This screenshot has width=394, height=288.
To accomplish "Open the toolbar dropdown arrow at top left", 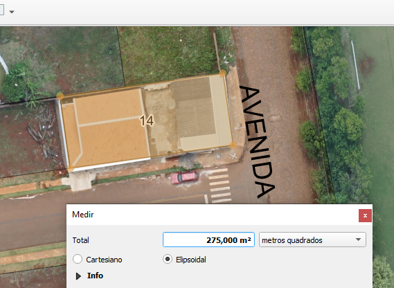I will [12, 12].
